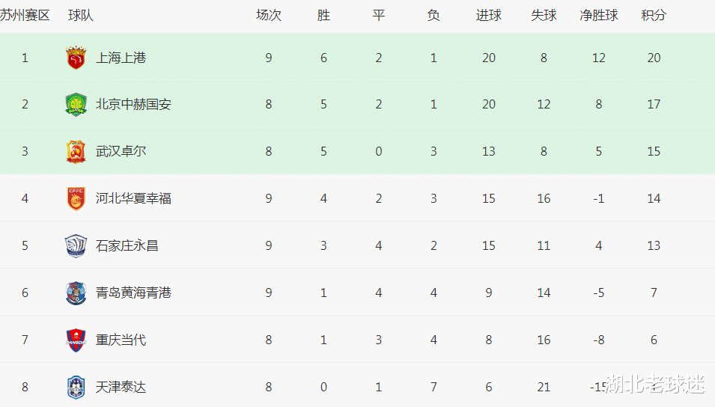Select the 武汉卓尔 orange club logo
The image size is (715, 407).
tap(76, 151)
